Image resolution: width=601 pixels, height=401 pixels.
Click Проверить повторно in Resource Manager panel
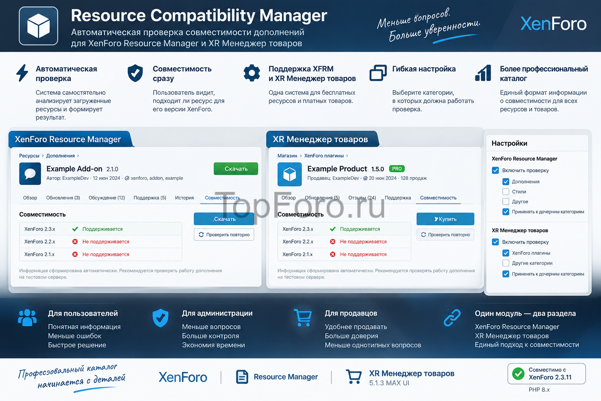[224, 235]
